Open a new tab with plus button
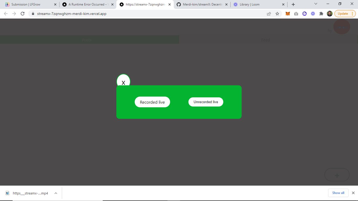This screenshot has width=358, height=201. click(293, 4)
